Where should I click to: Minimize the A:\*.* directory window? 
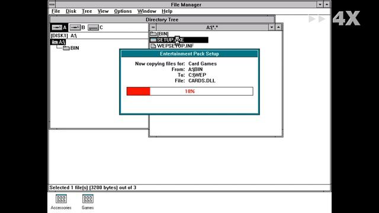(272, 27)
